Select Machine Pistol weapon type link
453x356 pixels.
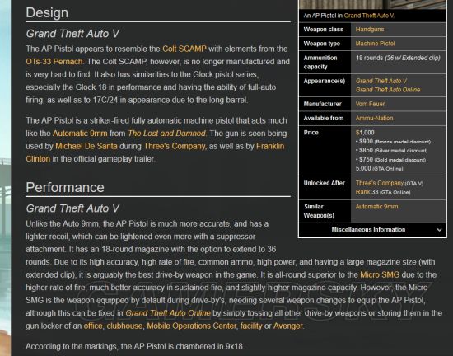(x=376, y=44)
